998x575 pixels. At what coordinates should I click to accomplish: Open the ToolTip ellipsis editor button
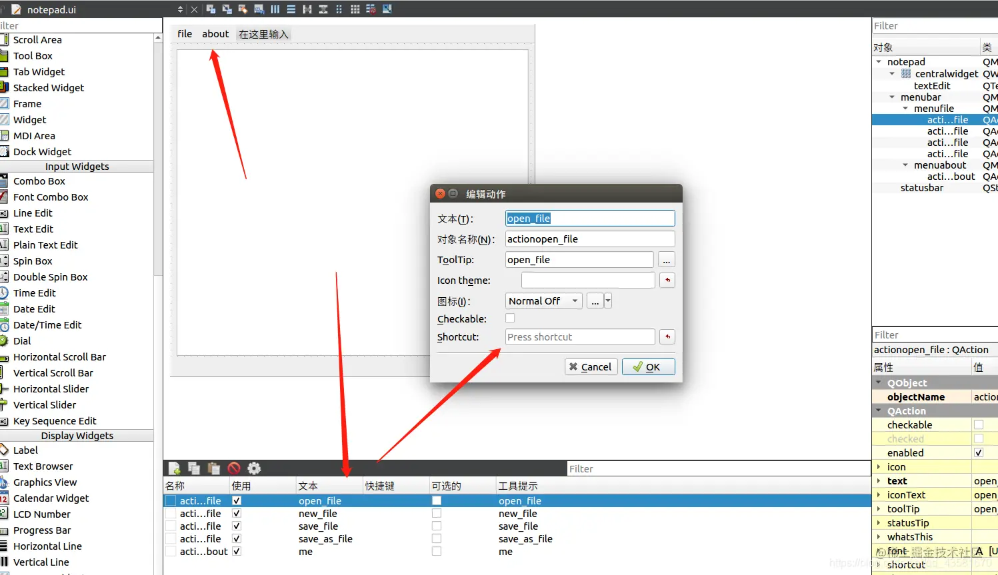tap(666, 260)
